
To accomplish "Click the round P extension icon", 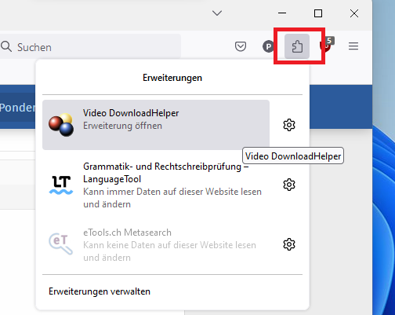I will 268,46.
